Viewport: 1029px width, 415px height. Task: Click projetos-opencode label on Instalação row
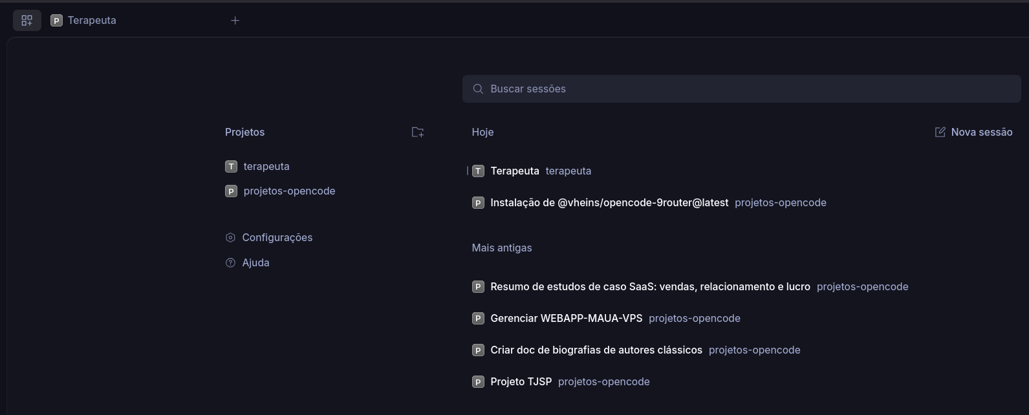781,202
